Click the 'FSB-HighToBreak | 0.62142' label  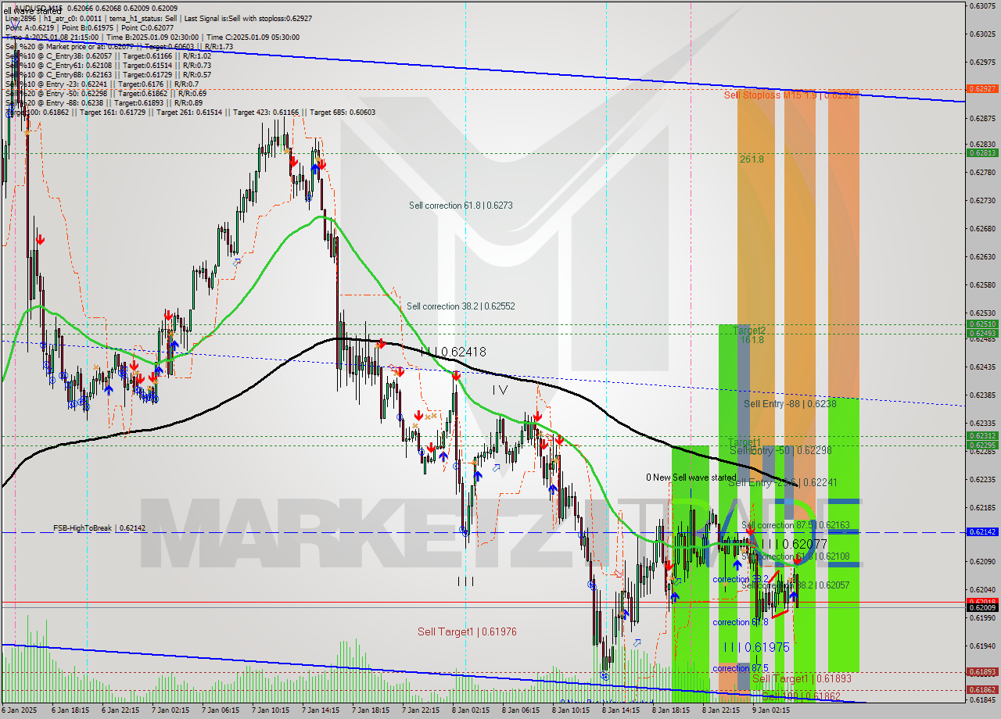pyautogui.click(x=99, y=528)
